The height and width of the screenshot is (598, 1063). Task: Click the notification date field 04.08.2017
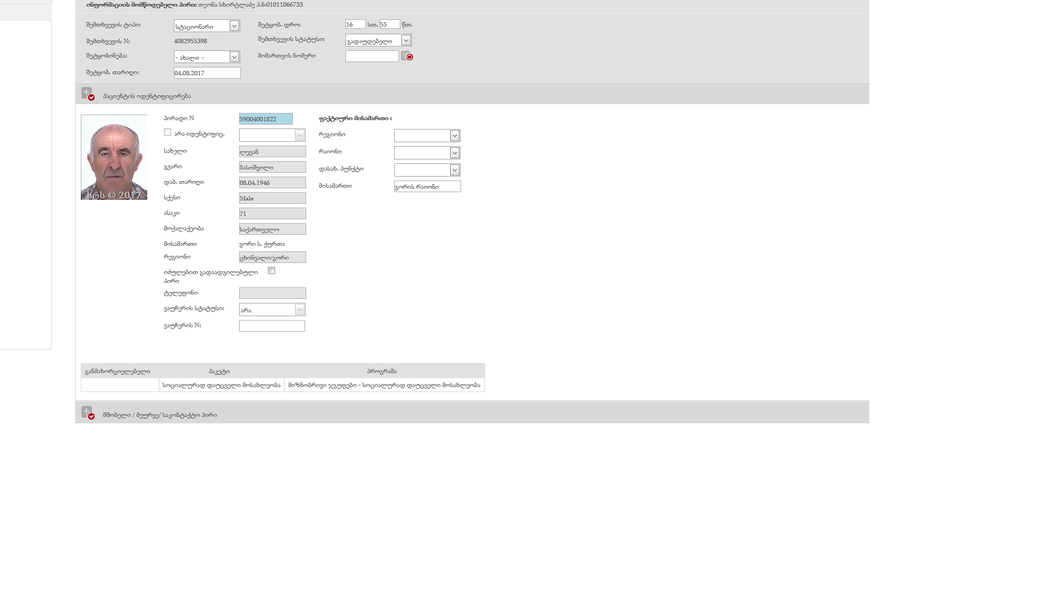click(207, 73)
